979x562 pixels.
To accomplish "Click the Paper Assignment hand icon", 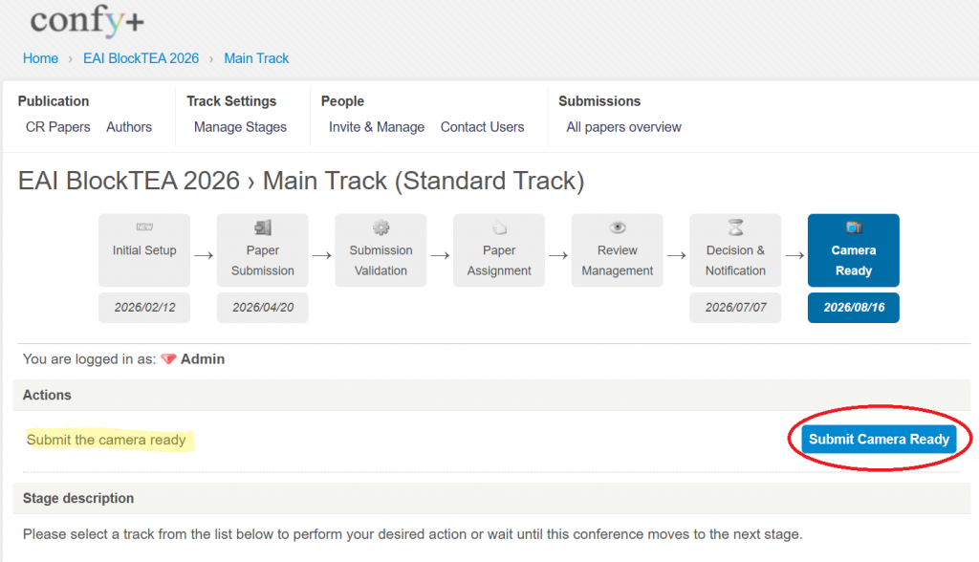I will [499, 227].
